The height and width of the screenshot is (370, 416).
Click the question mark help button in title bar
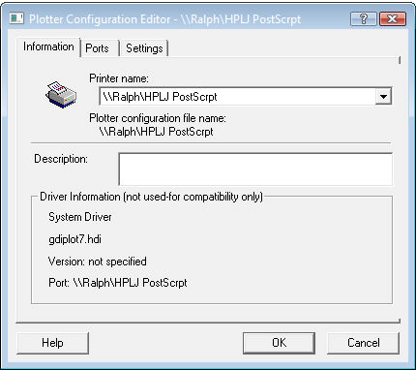tap(364, 18)
